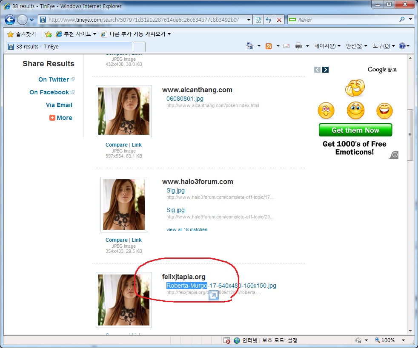Open the felixjtapia.org result thumbnail
The height and width of the screenshot is (348, 418).
[x=124, y=300]
